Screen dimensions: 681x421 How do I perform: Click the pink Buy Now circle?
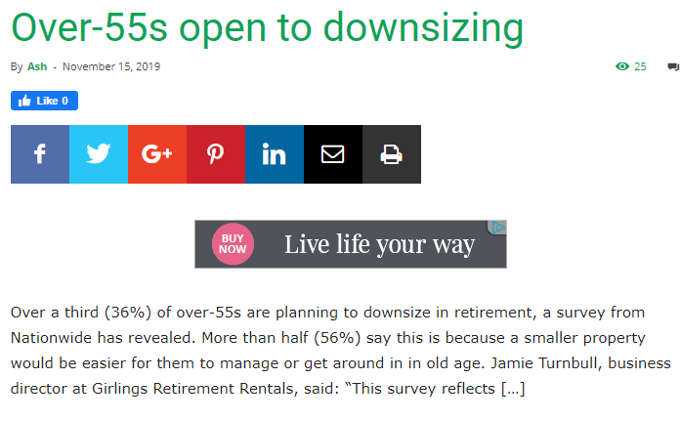233,244
